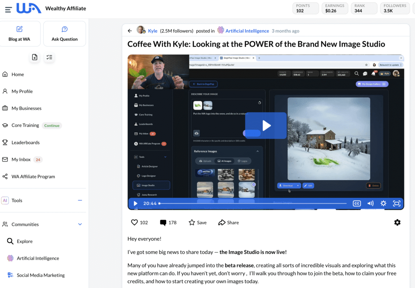
Task: Mute the video with the volume icon
Action: coord(370,204)
